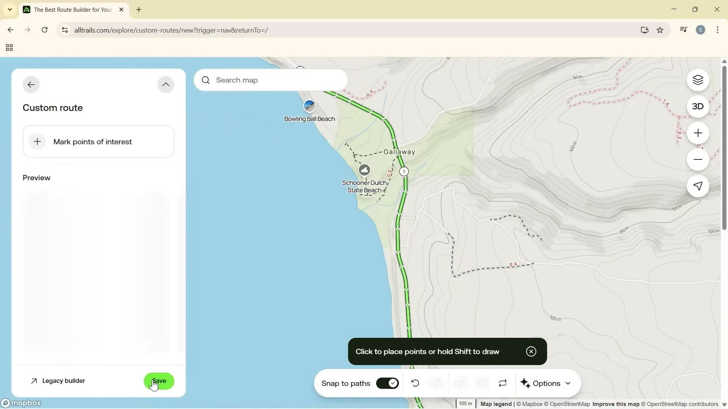The image size is (728, 409).
Task: Open the browser menu with three dots
Action: click(718, 30)
